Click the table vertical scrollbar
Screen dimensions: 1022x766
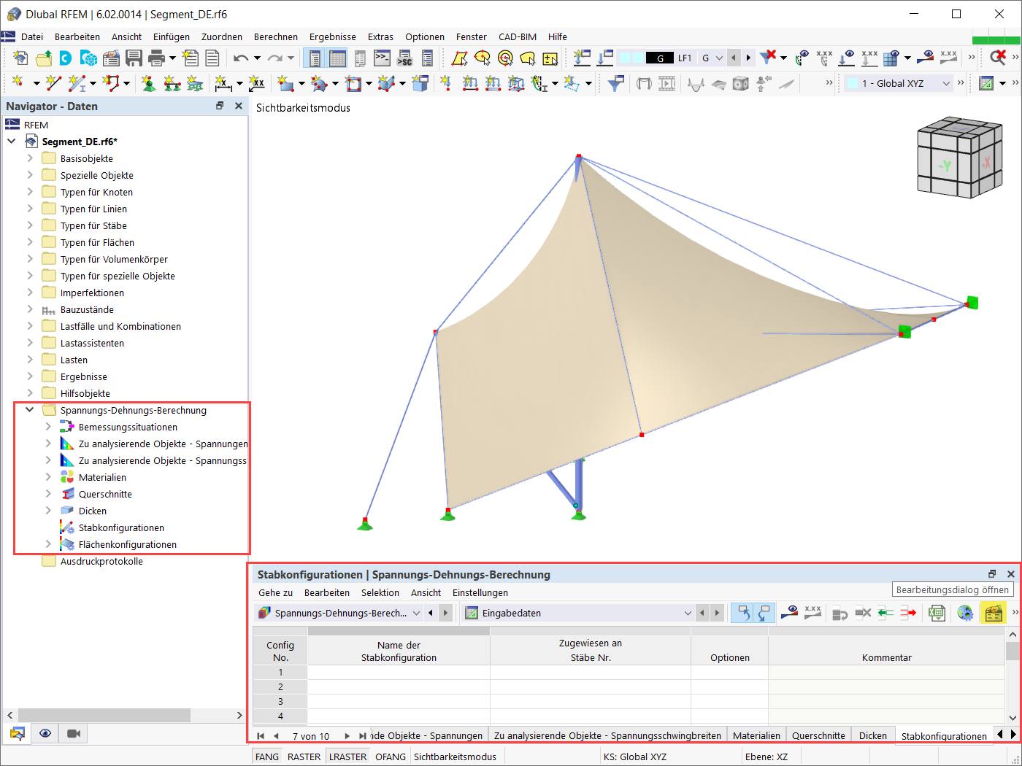pyautogui.click(x=1013, y=651)
